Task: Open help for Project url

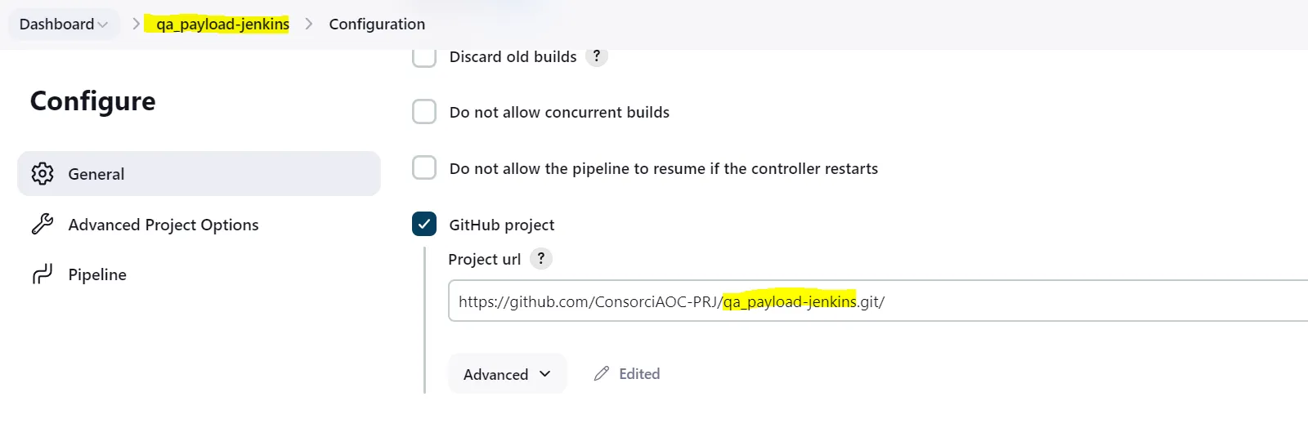Action: point(541,259)
